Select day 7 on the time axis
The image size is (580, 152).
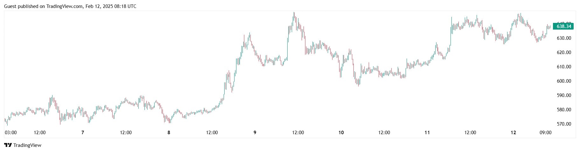pos(83,133)
